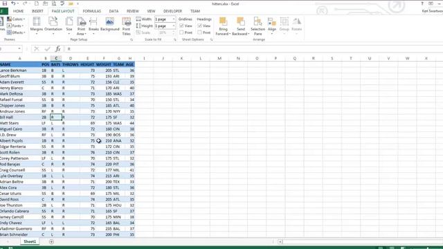
Task: Toggle the Gridlines Print checkbox
Action: tap(181, 33)
